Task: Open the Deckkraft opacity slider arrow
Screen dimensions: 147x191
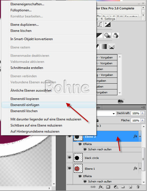Action: pos(143,113)
